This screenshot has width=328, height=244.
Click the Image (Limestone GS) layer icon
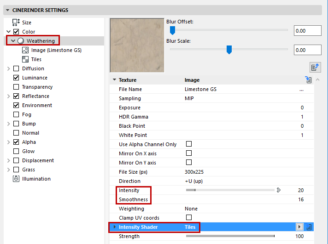coord(25,50)
